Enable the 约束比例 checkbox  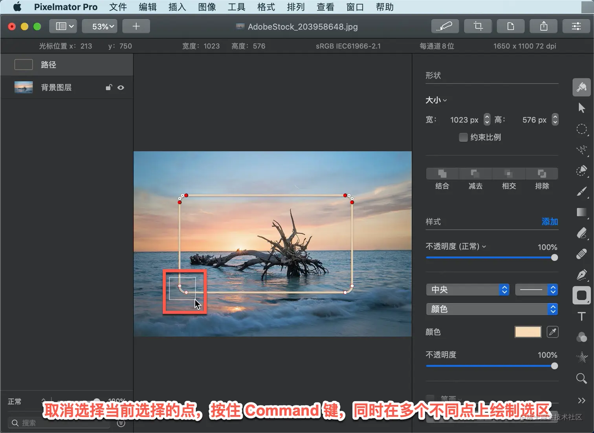point(464,137)
